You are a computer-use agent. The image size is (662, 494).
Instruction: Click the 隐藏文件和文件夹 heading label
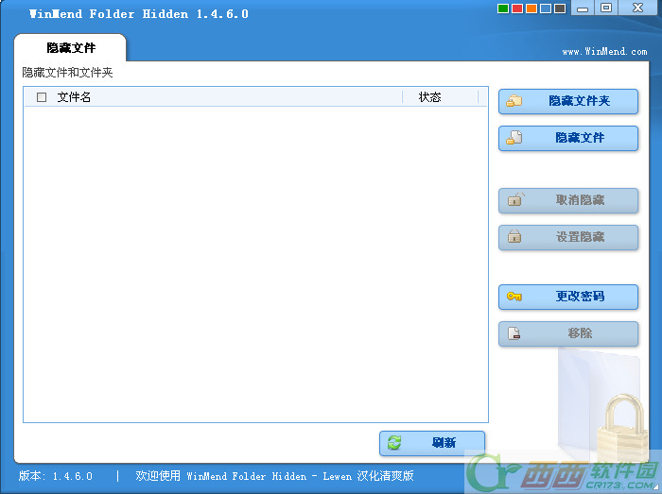67,73
